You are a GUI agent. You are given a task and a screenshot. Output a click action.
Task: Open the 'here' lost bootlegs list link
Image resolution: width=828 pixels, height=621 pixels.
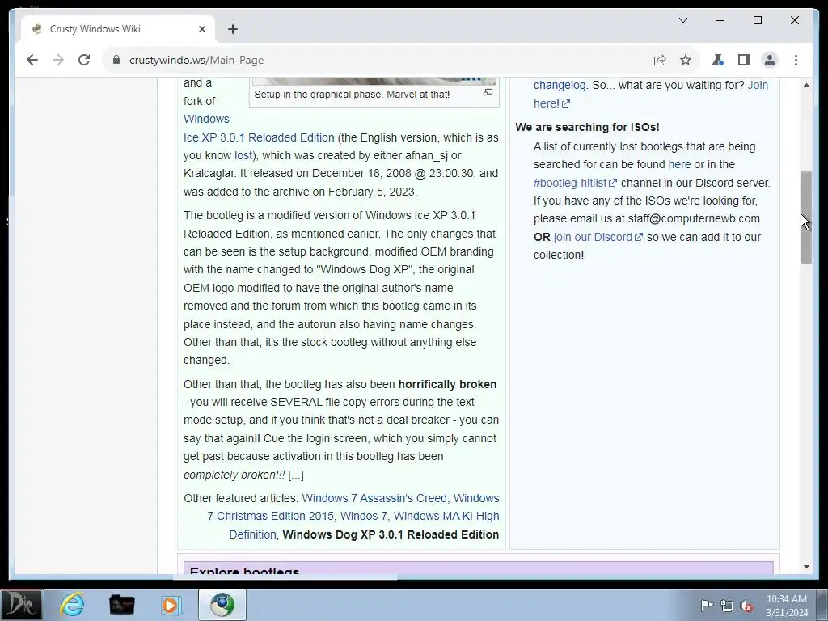(679, 164)
